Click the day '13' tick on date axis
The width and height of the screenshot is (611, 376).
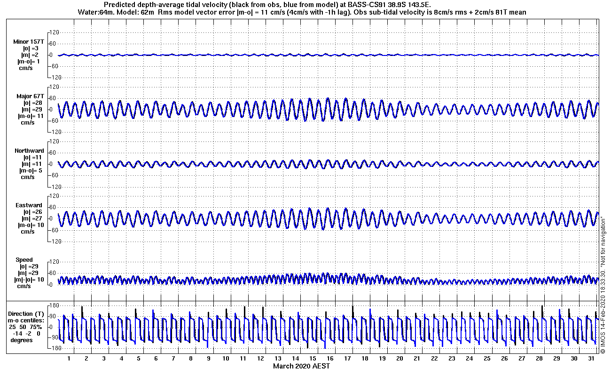[x=278, y=359]
